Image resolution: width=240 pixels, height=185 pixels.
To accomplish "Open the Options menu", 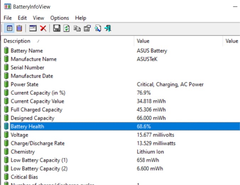I will coord(60,18).
